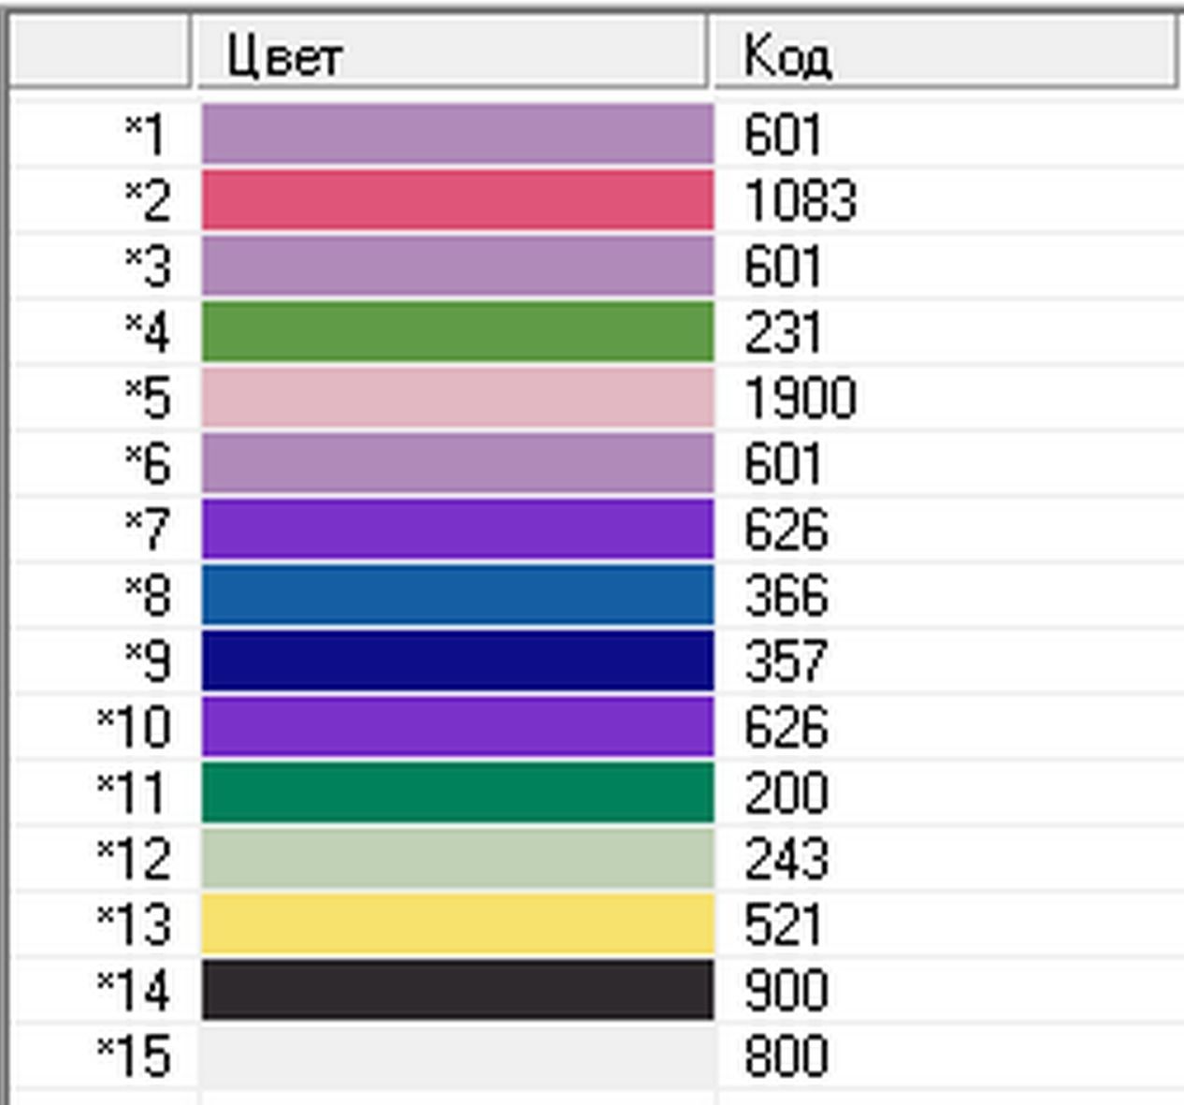Click the Код column header

(945, 53)
